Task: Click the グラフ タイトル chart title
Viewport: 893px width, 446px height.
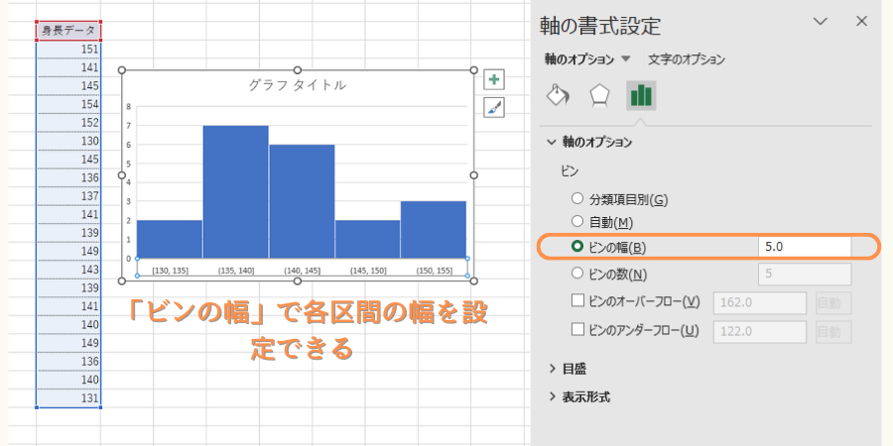Action: pos(297,85)
